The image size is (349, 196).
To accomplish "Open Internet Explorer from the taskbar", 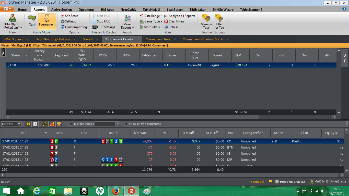I will [x=37, y=191].
